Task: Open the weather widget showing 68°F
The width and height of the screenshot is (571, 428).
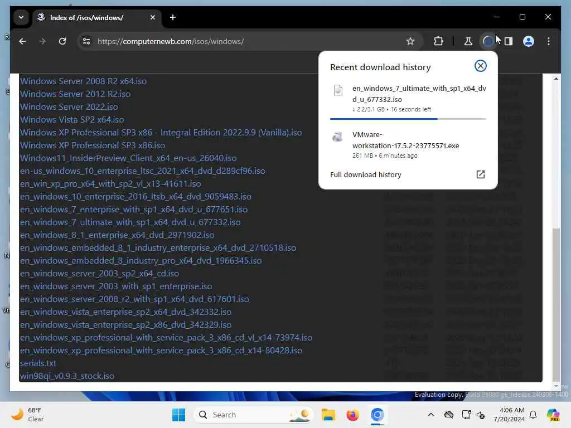Action: pos(28,415)
